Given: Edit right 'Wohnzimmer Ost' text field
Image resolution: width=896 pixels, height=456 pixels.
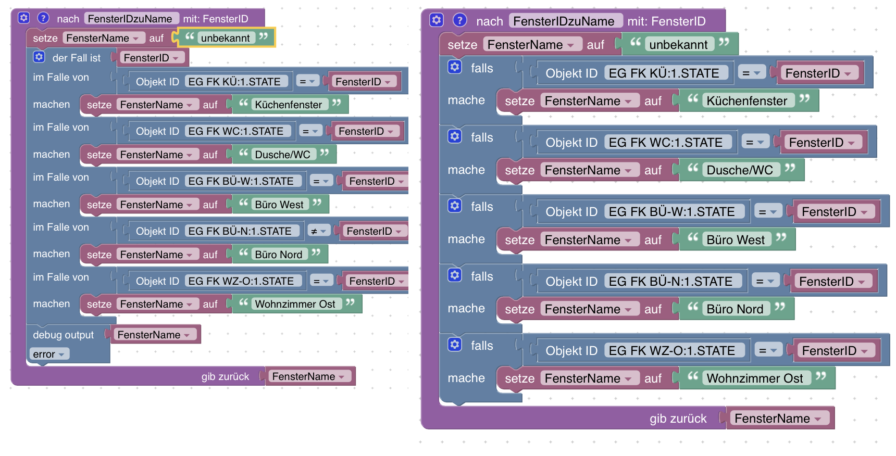Looking at the screenshot, I should coord(755,378).
